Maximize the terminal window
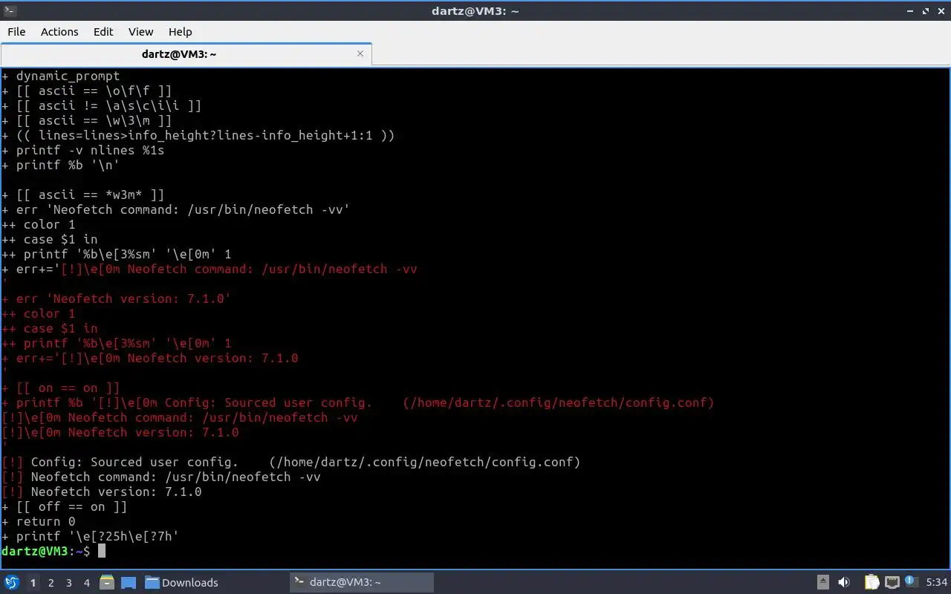This screenshot has height=594, width=951. (926, 10)
